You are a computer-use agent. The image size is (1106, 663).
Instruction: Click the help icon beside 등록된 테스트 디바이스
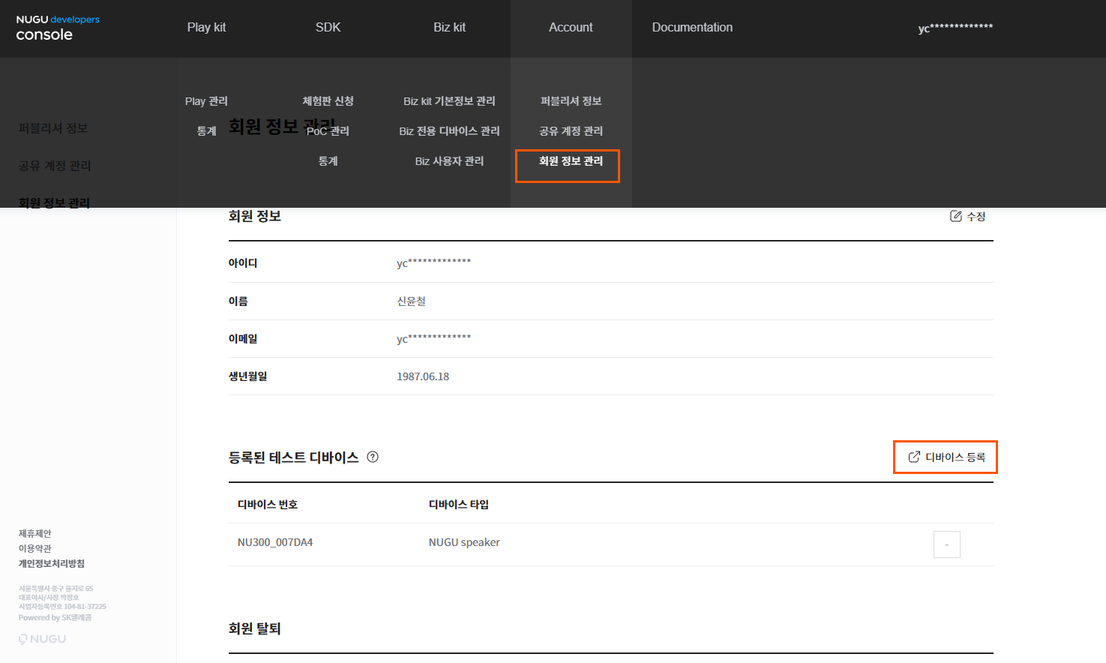point(373,457)
